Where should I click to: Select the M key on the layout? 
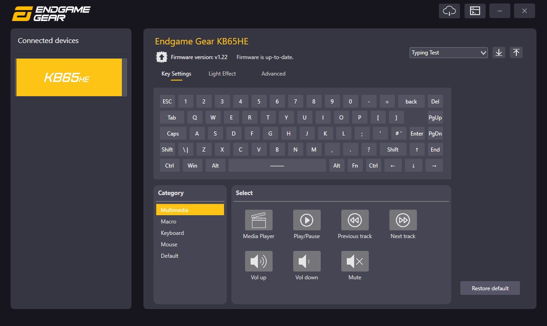tap(314, 150)
